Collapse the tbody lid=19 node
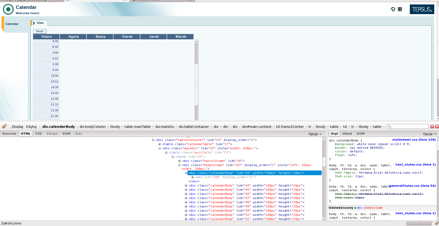The width and height of the screenshot is (439, 226). pyautogui.click(x=173, y=157)
